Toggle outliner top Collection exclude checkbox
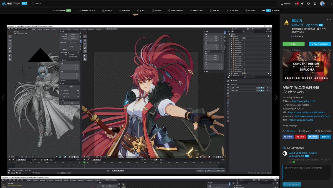The width and height of the screenshot is (333, 188). 268,36
